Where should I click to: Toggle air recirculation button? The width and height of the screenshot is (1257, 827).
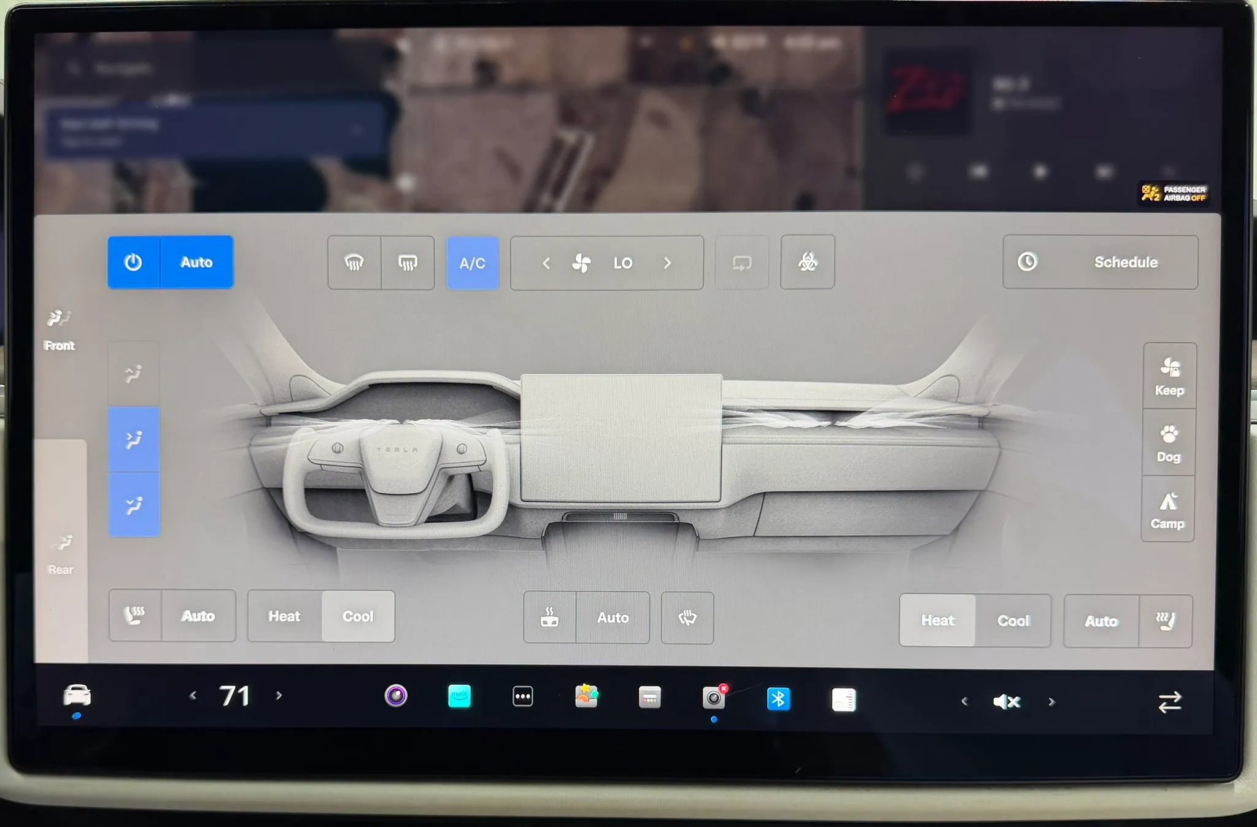tap(742, 263)
